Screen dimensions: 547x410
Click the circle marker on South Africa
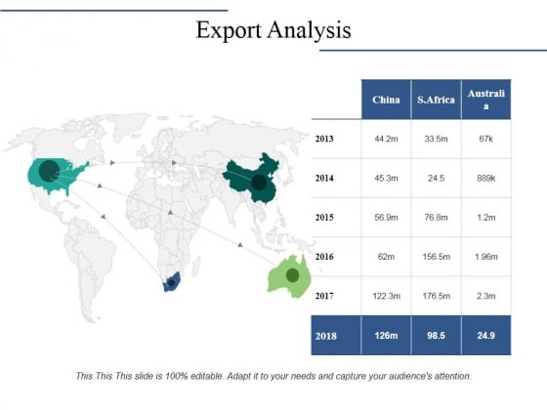[x=171, y=283]
